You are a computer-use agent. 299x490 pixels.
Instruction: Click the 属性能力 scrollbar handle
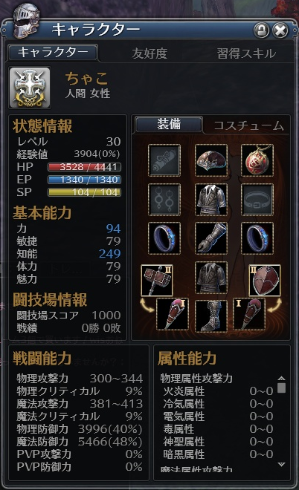point(281,388)
